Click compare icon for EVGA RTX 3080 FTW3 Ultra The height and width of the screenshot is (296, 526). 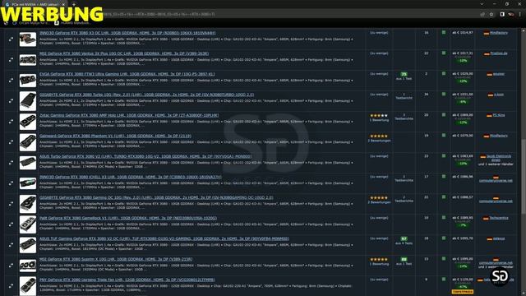[x=11, y=81]
